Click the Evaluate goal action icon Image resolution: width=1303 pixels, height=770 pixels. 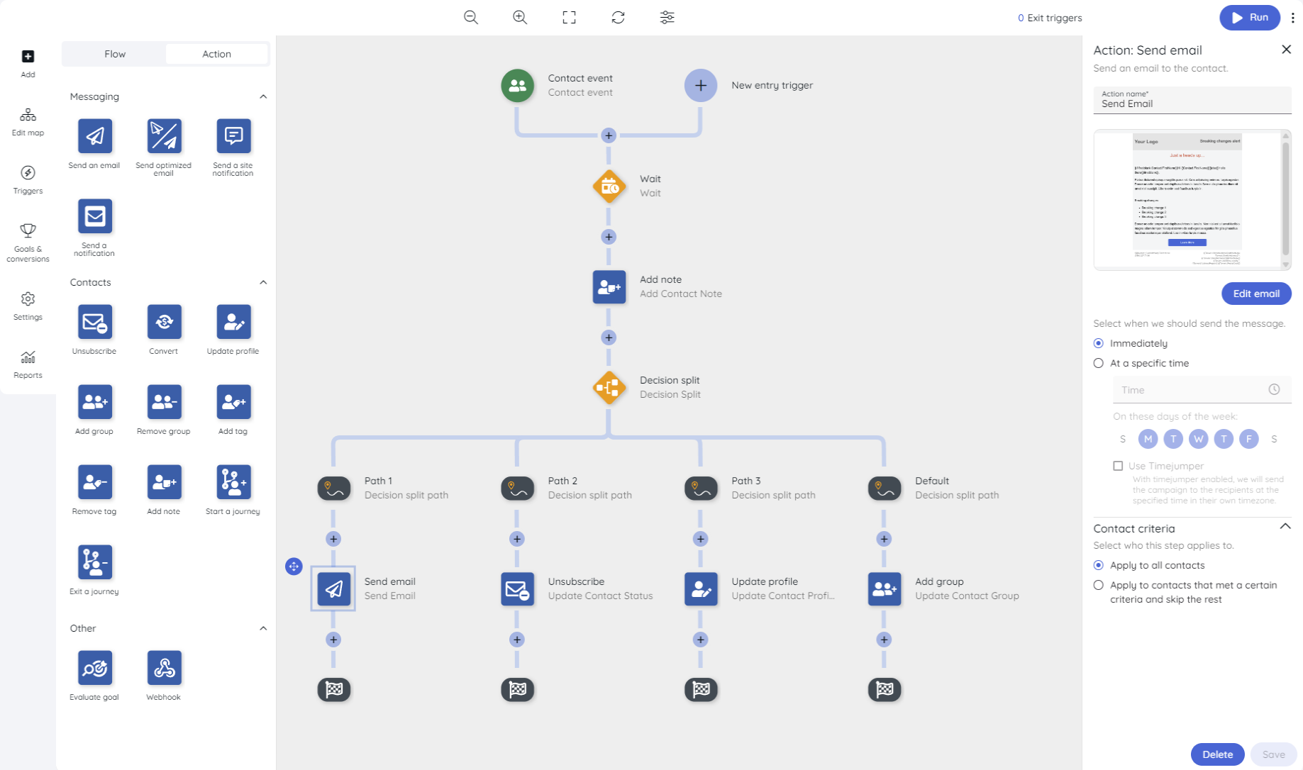coord(94,667)
